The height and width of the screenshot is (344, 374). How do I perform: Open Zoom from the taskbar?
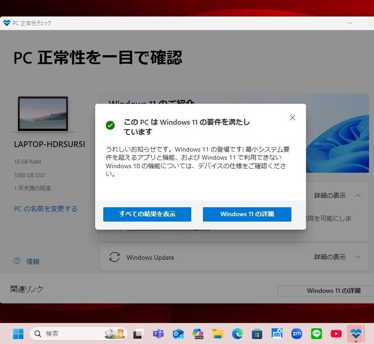tap(296, 334)
